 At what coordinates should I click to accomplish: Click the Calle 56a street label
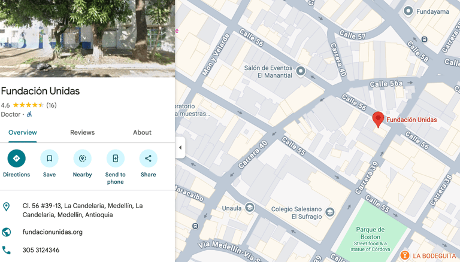click(386, 84)
